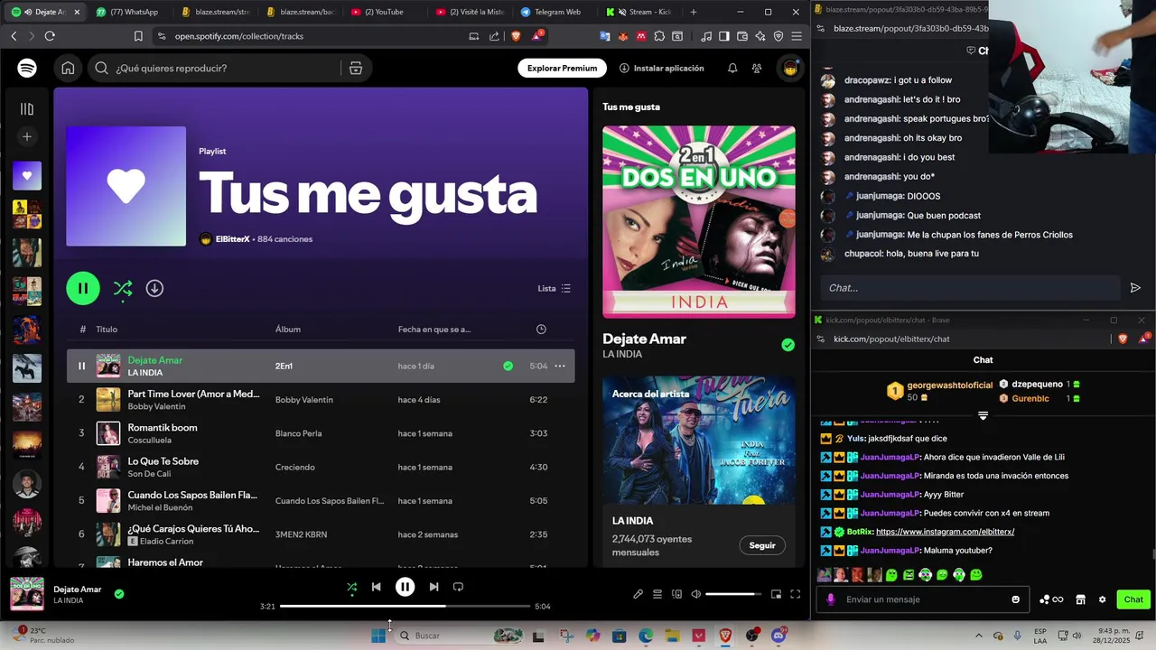Sort by the duration clock column

[x=541, y=330]
